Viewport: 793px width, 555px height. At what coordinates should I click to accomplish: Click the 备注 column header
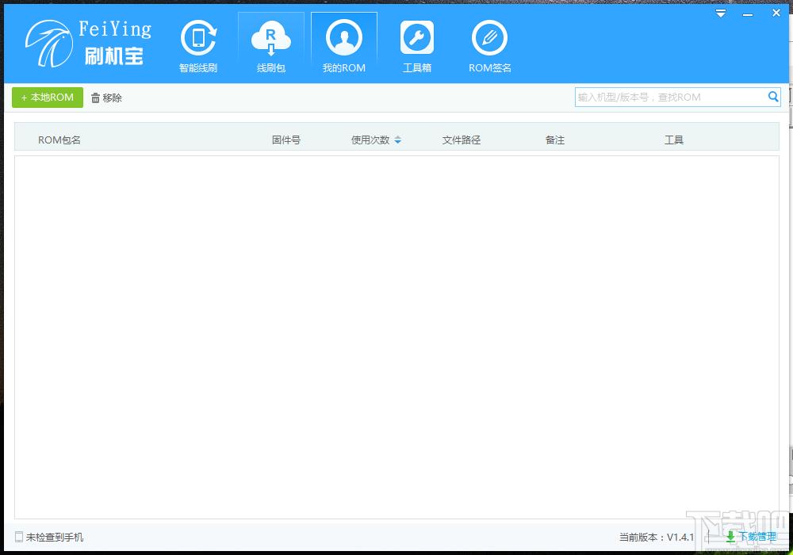(555, 140)
